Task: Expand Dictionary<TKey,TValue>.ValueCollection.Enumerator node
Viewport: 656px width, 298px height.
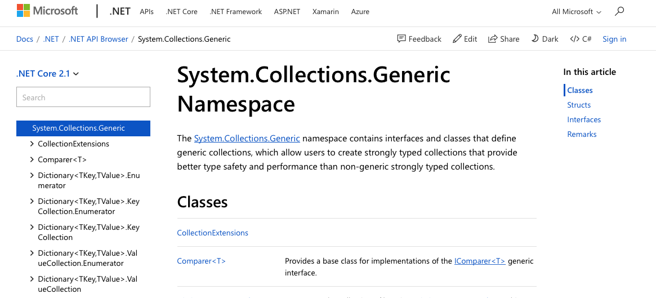Action: click(x=32, y=253)
